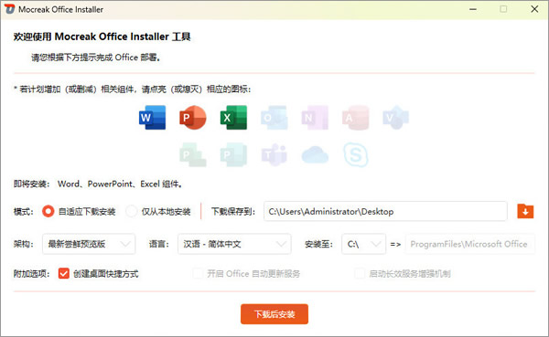Enable the Visio component icon
This screenshot has height=337, width=549.
[x=396, y=118]
